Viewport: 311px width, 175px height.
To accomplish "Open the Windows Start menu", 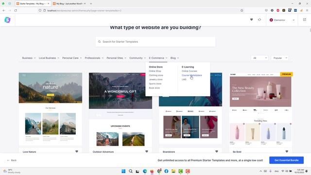I will [123, 171].
